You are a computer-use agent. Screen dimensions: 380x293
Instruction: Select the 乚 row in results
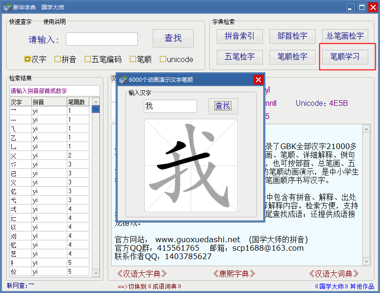click(49, 147)
